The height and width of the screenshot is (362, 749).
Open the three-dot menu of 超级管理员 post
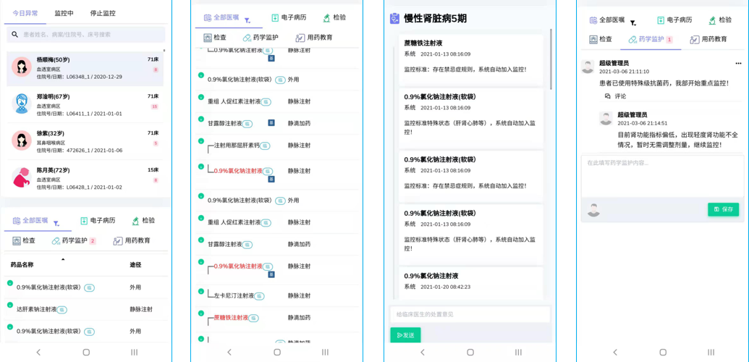coord(738,63)
